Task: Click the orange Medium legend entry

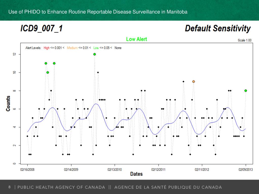Action: 72,48
